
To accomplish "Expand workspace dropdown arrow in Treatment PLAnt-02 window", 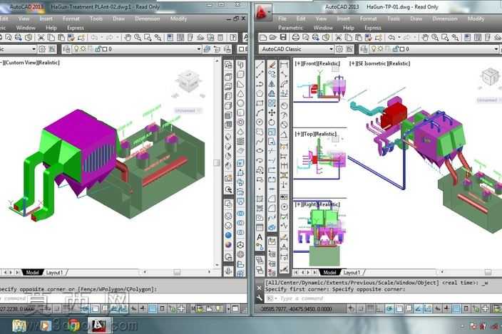I will (x=34, y=49).
